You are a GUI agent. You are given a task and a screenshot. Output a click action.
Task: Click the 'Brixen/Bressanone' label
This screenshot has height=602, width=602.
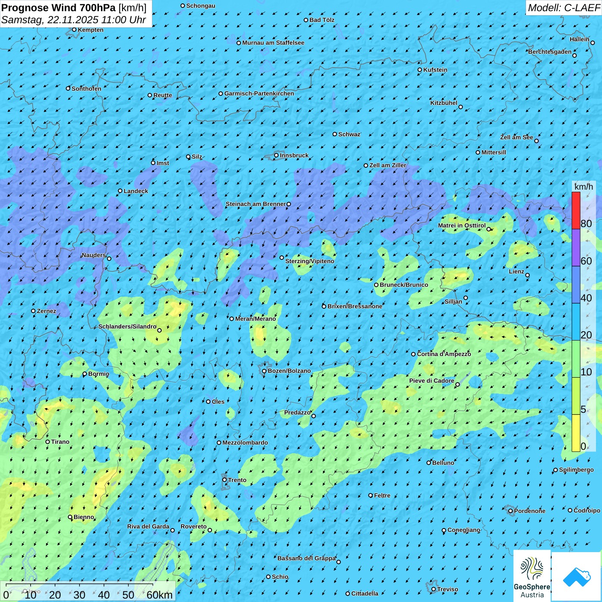(x=355, y=306)
